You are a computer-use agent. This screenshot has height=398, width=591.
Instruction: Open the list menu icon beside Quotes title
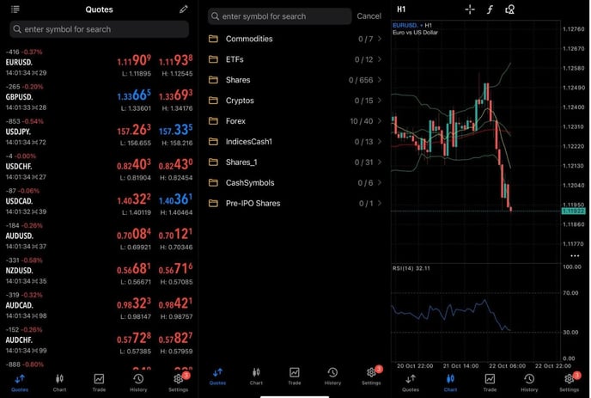pyautogui.click(x=15, y=9)
